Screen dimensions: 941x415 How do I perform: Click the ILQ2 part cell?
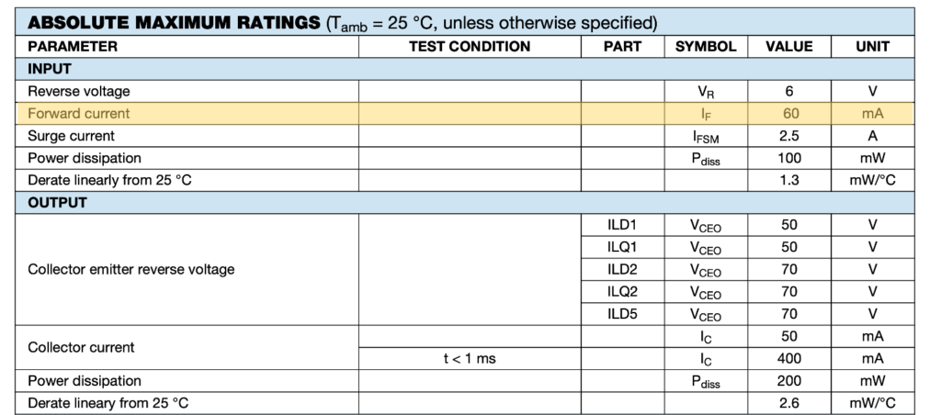(622, 292)
